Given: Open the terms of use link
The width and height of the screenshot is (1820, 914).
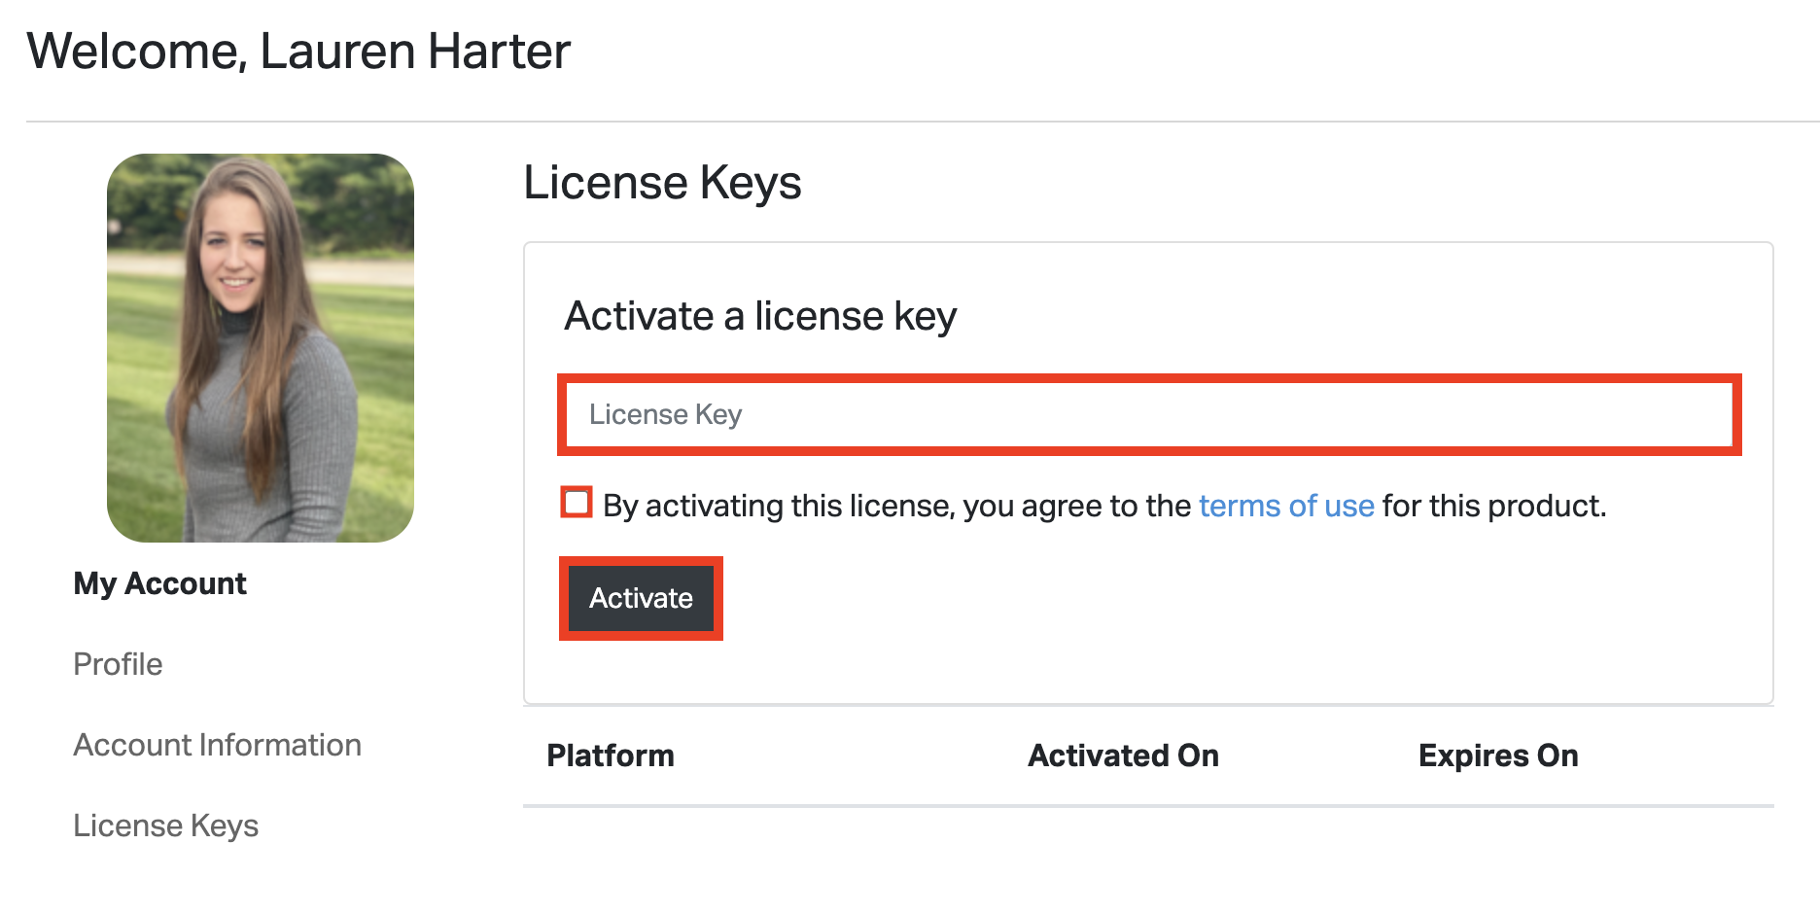Looking at the screenshot, I should coord(1285,506).
